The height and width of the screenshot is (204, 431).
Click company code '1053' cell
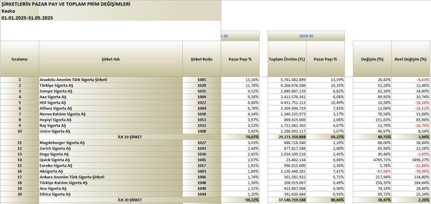coord(202,120)
